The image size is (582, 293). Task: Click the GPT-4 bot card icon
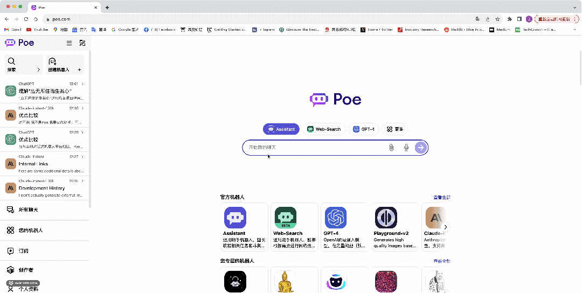click(335, 218)
